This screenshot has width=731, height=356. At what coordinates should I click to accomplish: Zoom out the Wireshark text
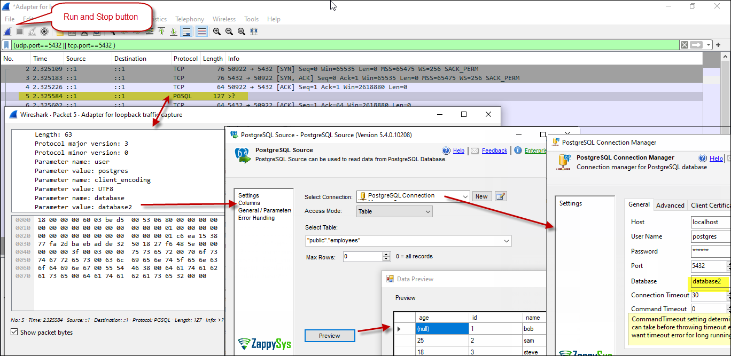pos(229,32)
